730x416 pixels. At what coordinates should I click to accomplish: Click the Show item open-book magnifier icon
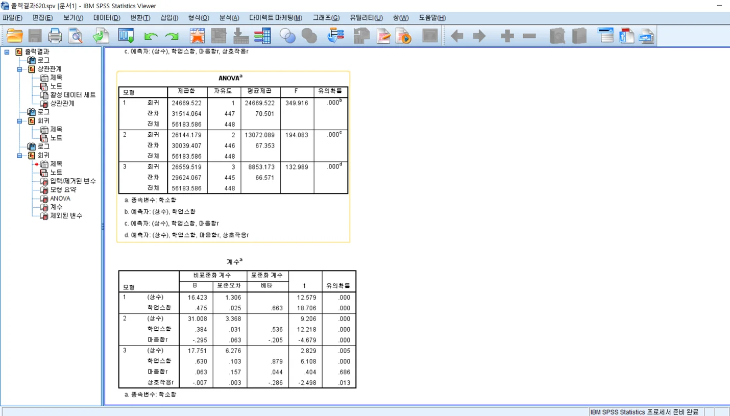557,36
